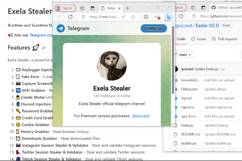Click the Downloads Grabber list item text

coord(61,138)
